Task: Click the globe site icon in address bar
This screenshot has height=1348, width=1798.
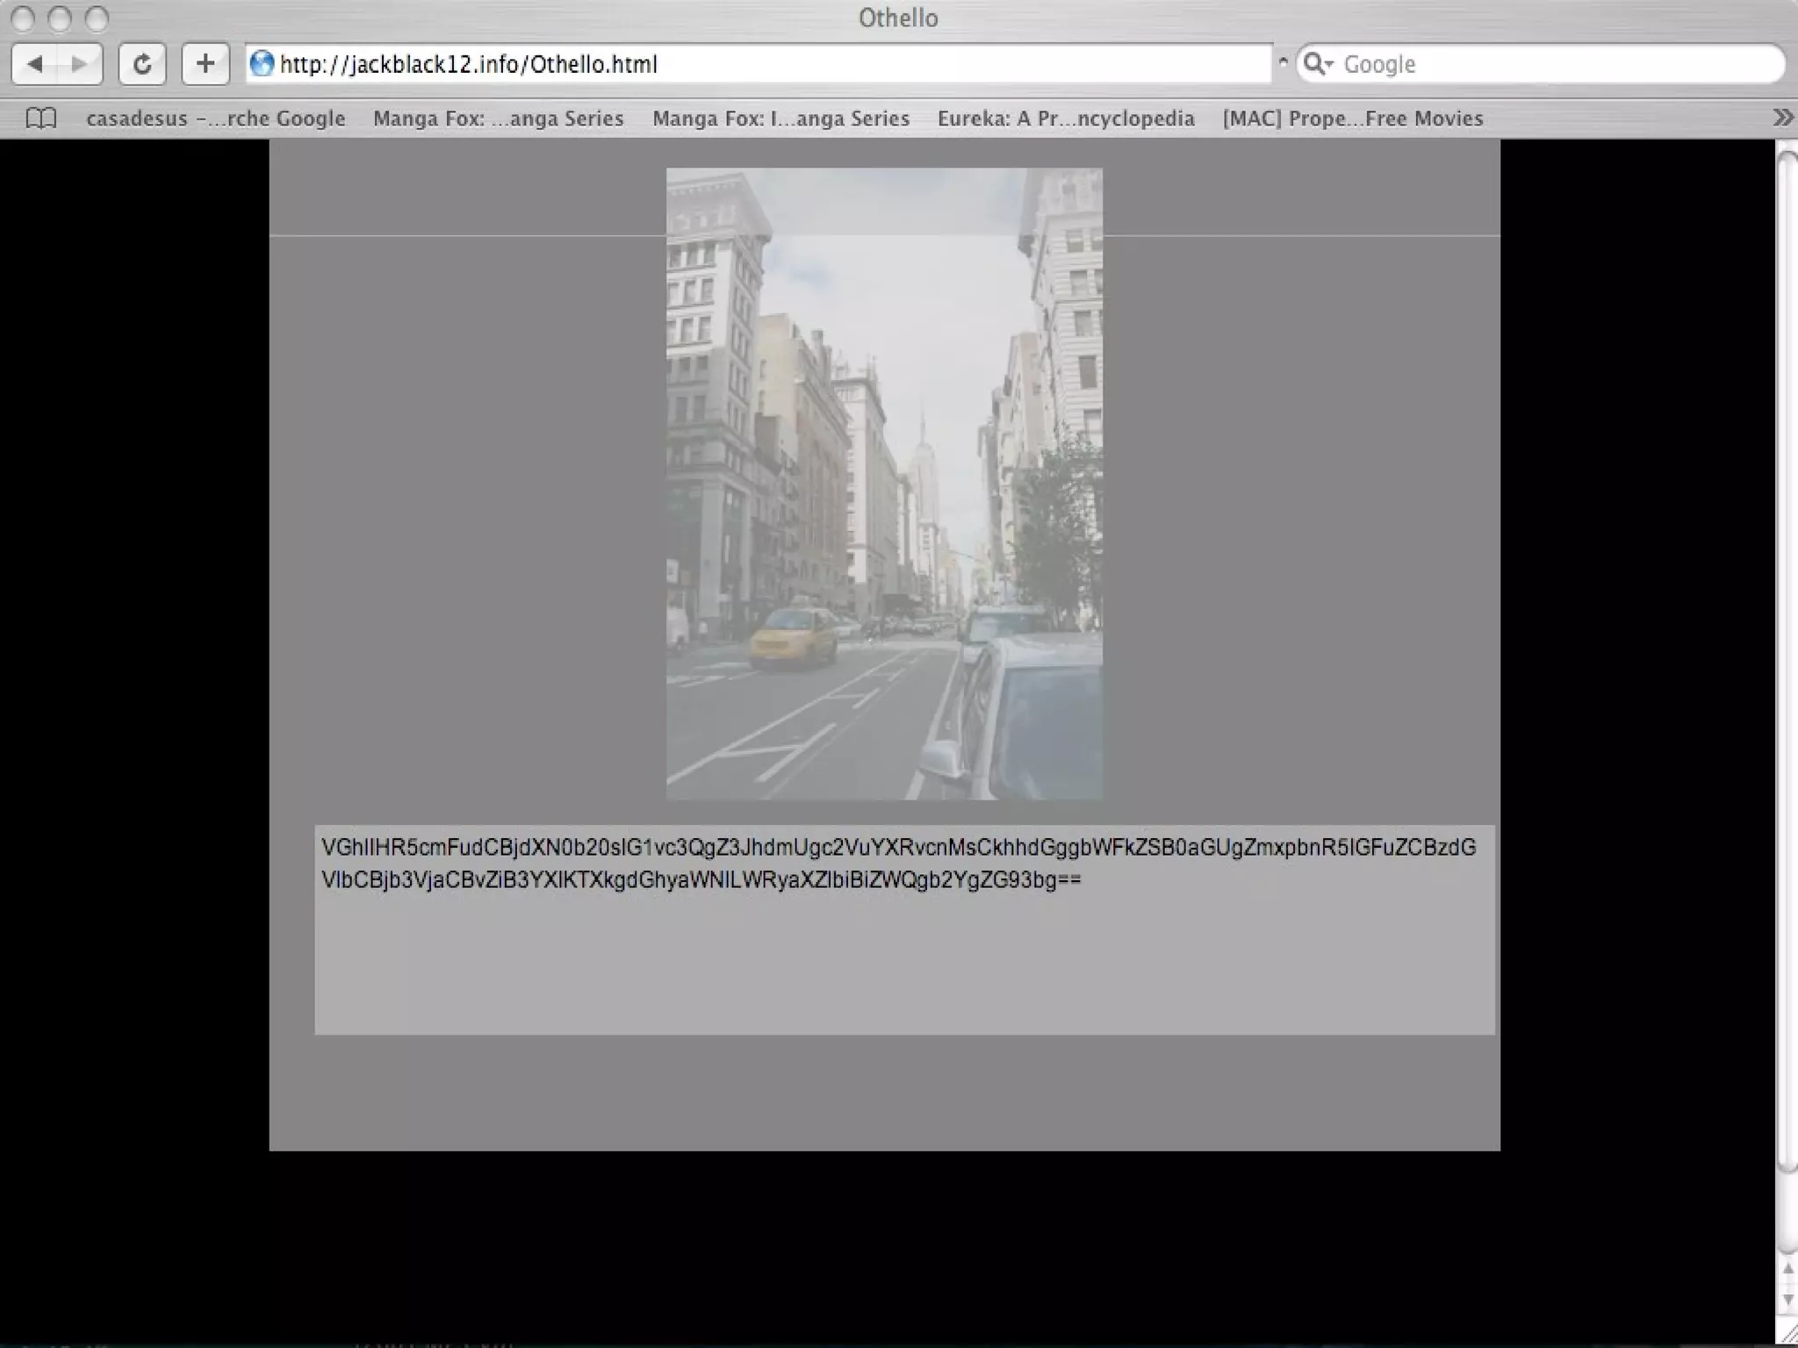Action: [x=262, y=64]
